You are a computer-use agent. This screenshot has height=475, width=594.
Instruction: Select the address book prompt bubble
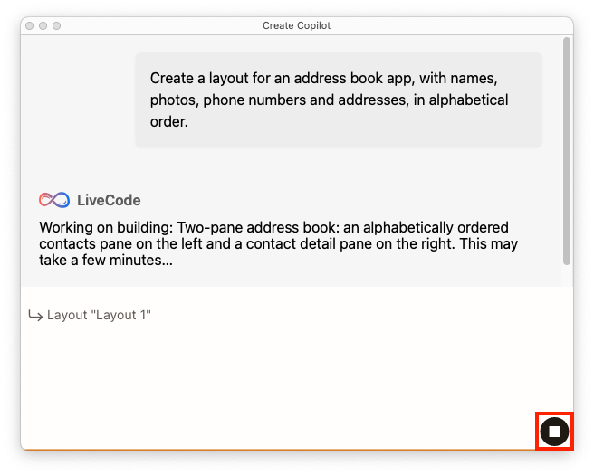click(338, 100)
